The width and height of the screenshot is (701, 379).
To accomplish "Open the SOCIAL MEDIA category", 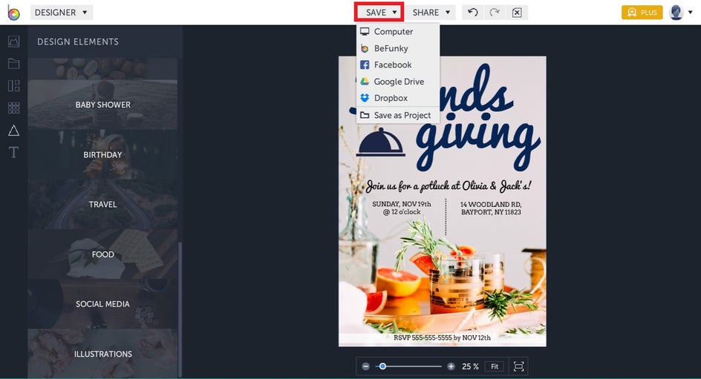I will (102, 304).
